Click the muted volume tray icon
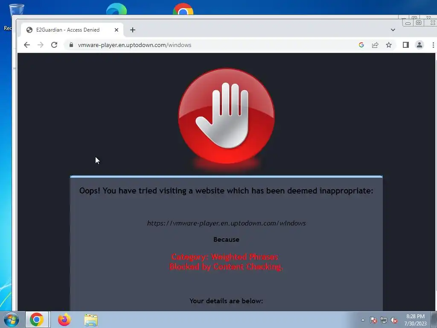The width and height of the screenshot is (437, 328). tap(394, 320)
